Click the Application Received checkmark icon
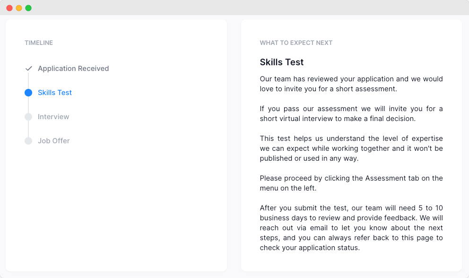The image size is (469, 278). (28, 69)
